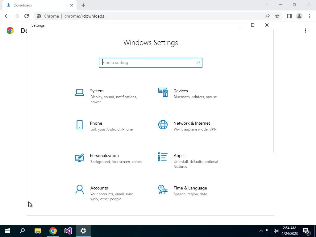Toggle Chrome side panel icon
The width and height of the screenshot is (316, 237).
click(289, 16)
